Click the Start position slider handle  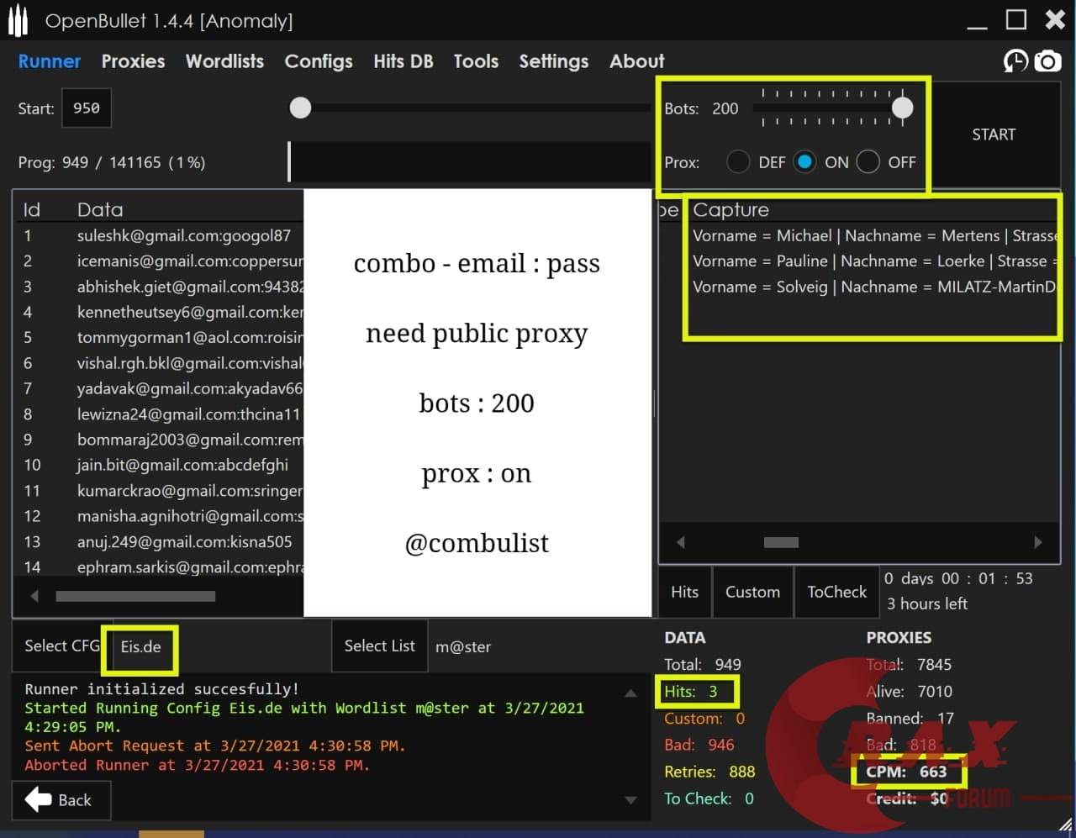[300, 108]
